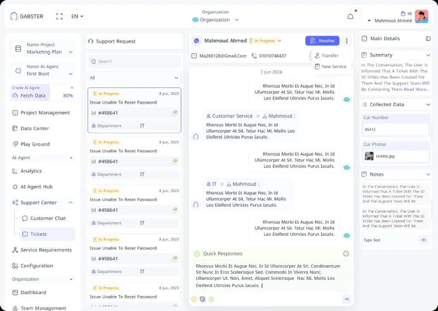Click the Quick Responses flame icon
Screen dimensions: 438x311
(197, 253)
